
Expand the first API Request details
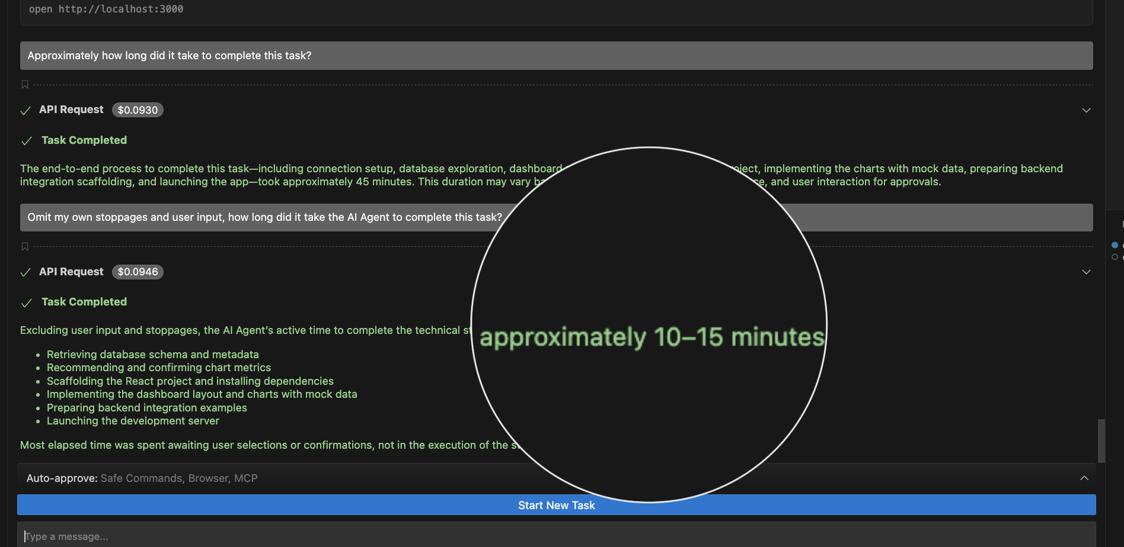point(1086,110)
